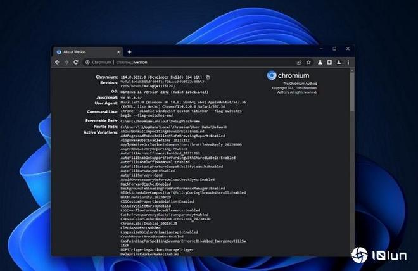Click the AlignWakeUps:Enabled10ms_20221212 variation
418x271 pixels.
155,140
